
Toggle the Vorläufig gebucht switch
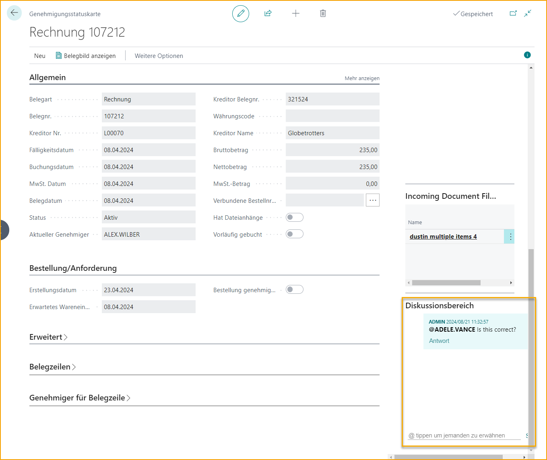point(294,234)
